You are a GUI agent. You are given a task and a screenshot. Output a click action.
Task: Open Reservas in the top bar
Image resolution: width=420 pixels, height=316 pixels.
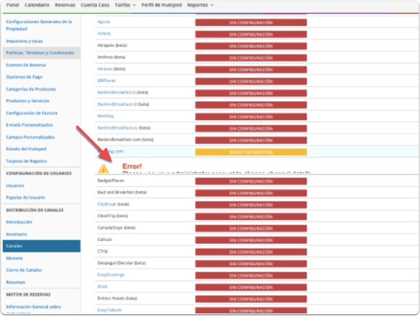pos(65,5)
